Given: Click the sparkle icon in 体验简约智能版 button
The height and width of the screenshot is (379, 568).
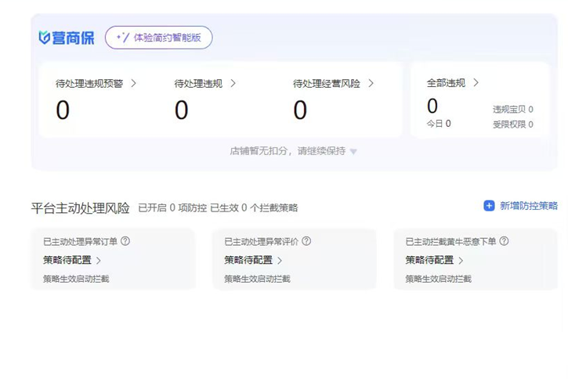Looking at the screenshot, I should (x=122, y=38).
